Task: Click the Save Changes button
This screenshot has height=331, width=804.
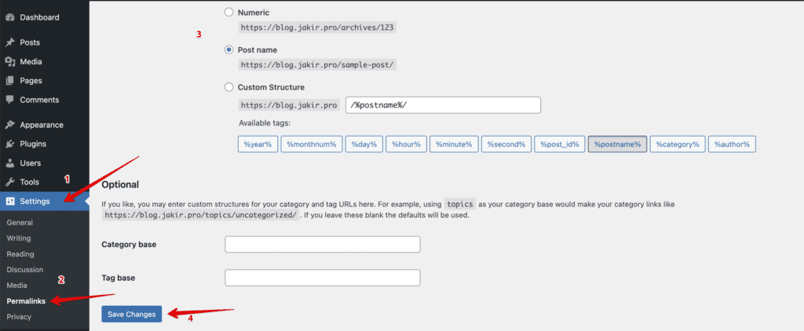Action: pos(132,314)
